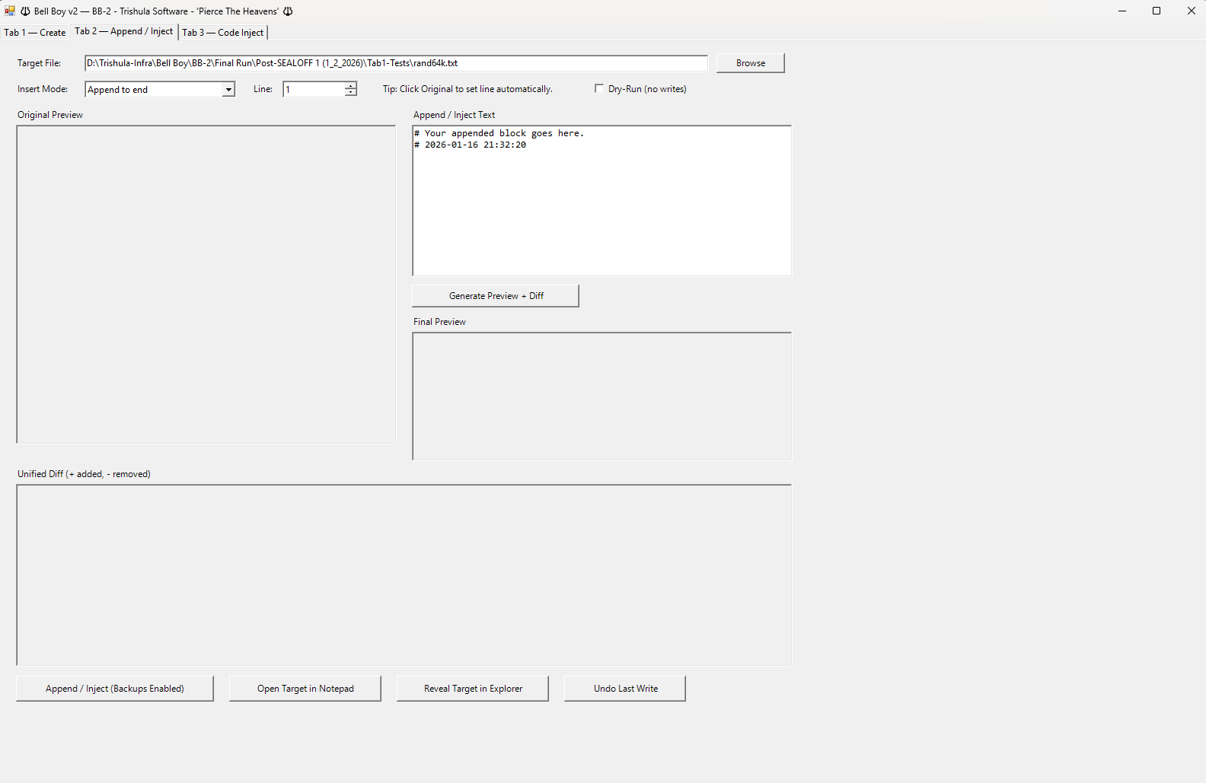Screen dimensions: 1206x783
Task: Close the Bell Boy window
Action: click(x=1191, y=11)
